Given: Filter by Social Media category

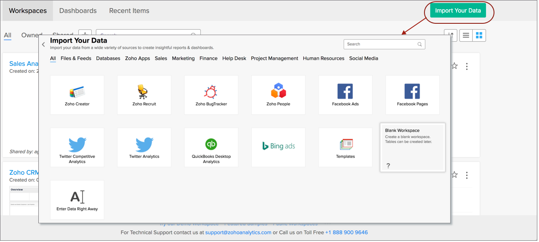Looking at the screenshot, I should (364, 58).
